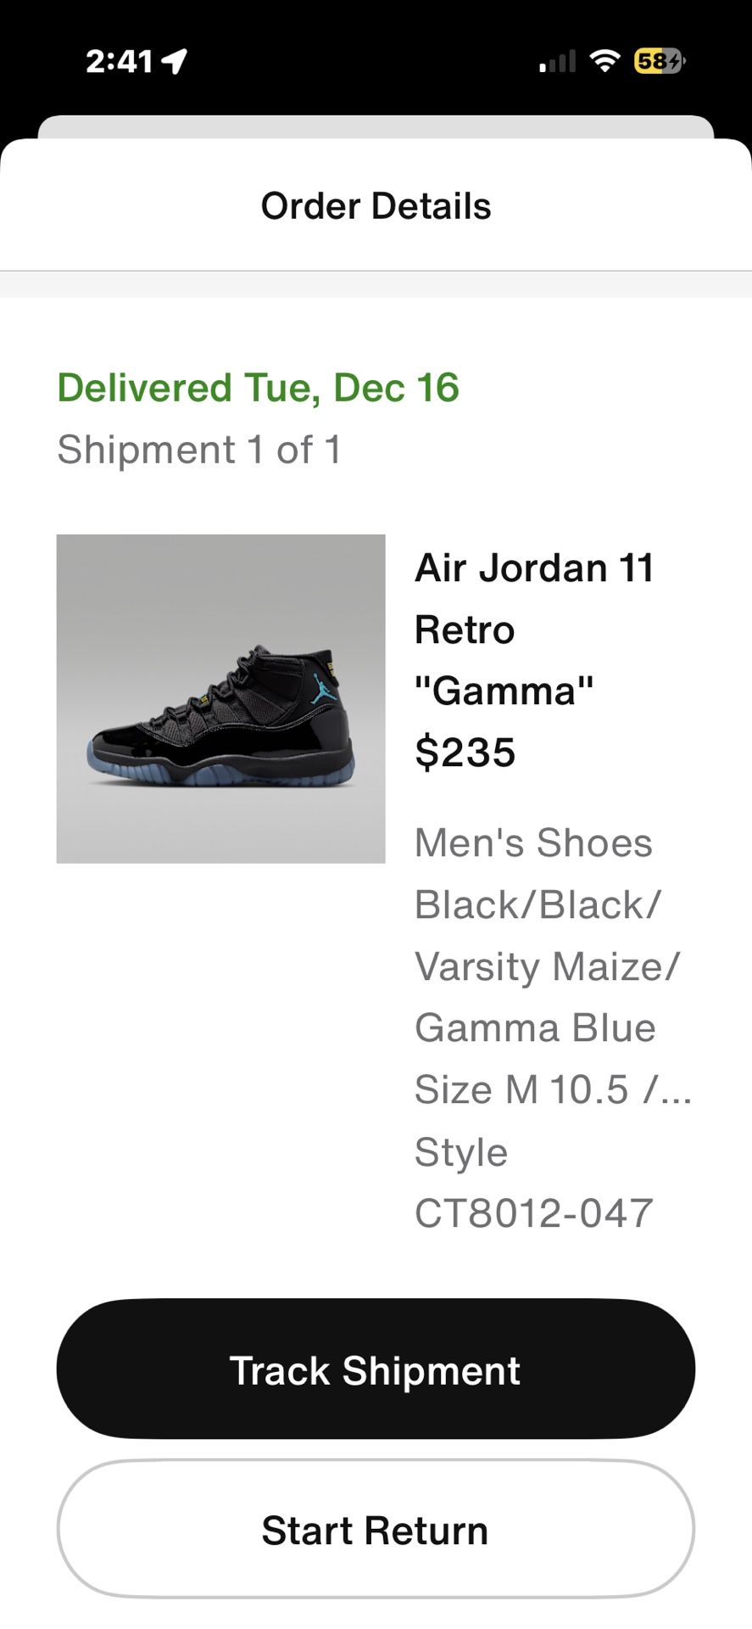This screenshot has width=752, height=1629.
Task: Tap the Men's Shoes category text
Action: 533,843
